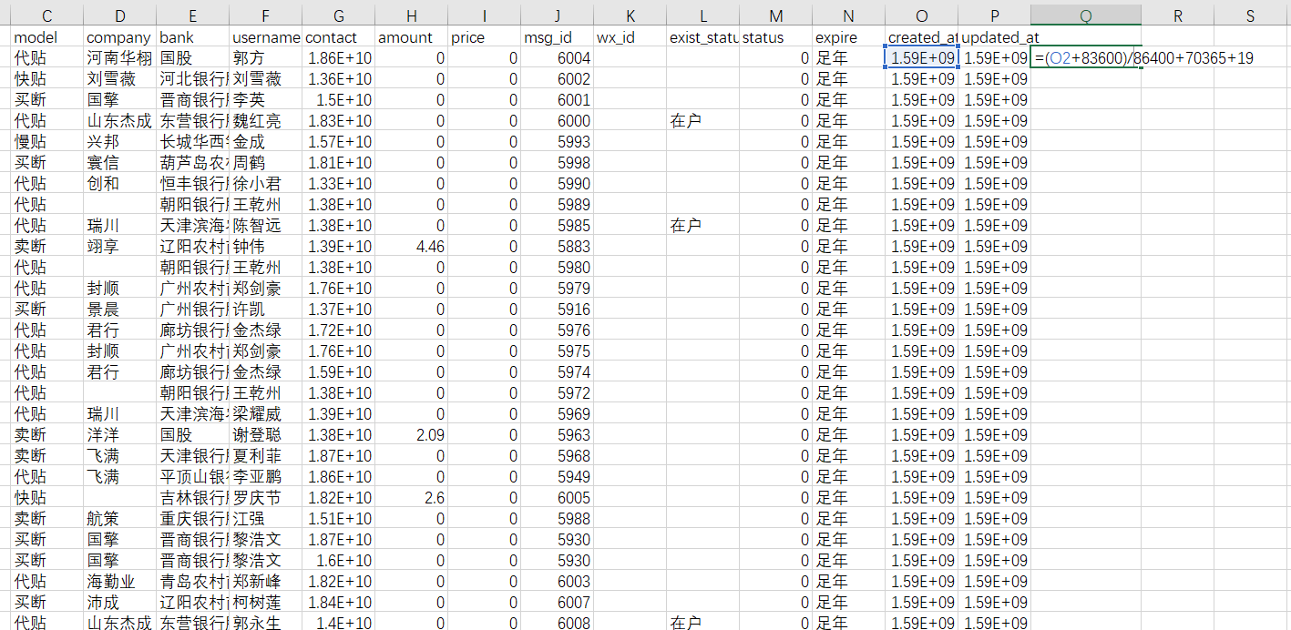
Task: Select username cell 罗庆节
Action: pyautogui.click(x=266, y=498)
